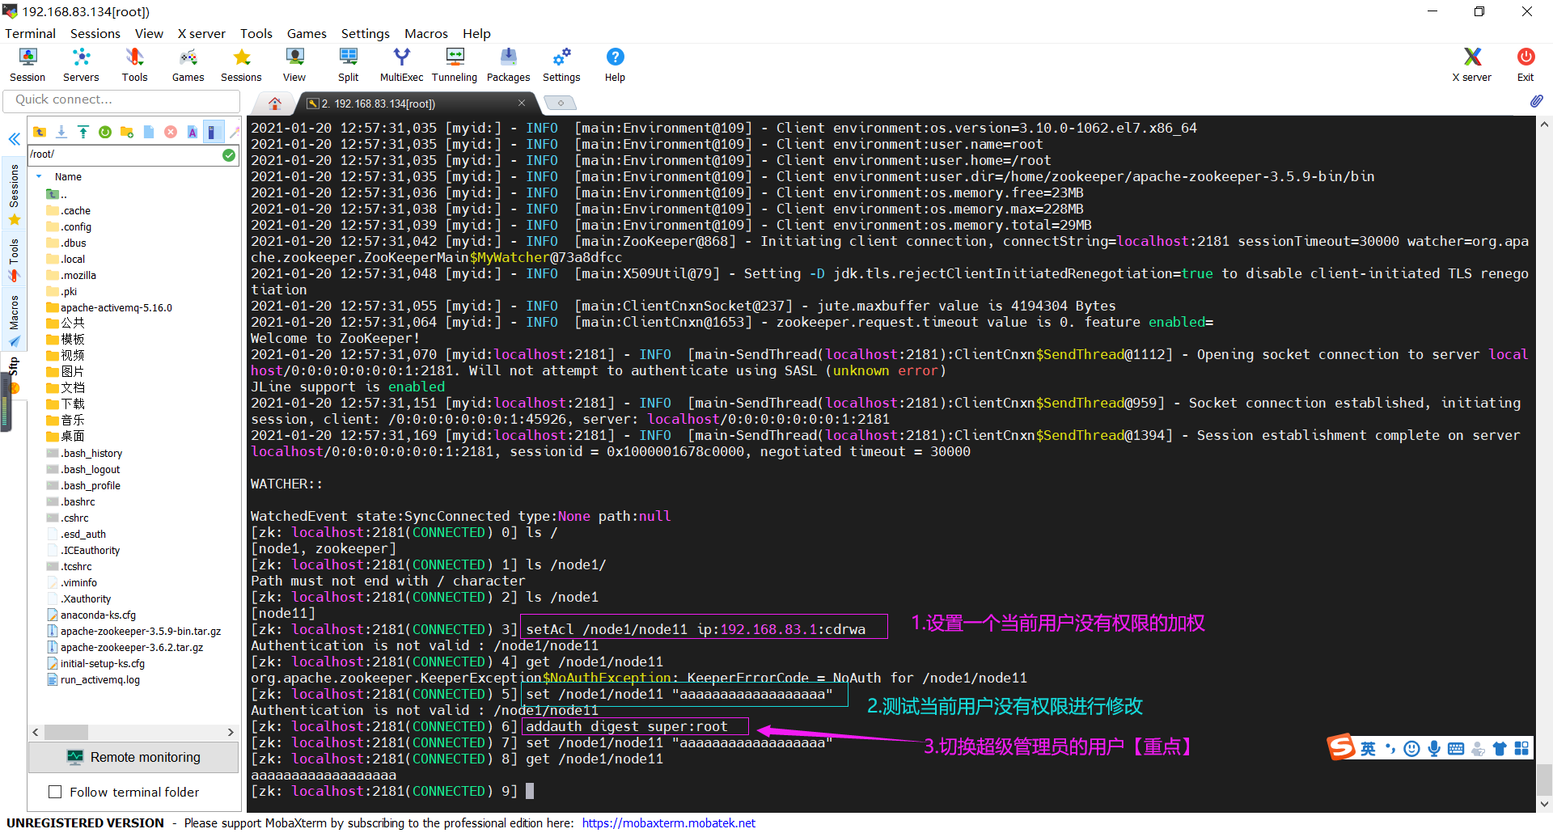Open the Sogou soft keyboard icon
The height and width of the screenshot is (833, 1553).
[1456, 749]
